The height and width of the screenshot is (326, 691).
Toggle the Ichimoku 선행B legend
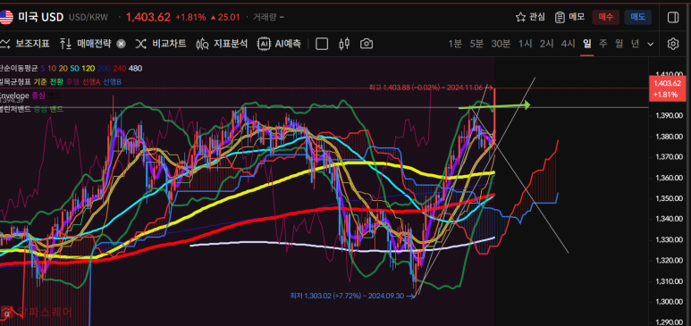click(x=112, y=82)
